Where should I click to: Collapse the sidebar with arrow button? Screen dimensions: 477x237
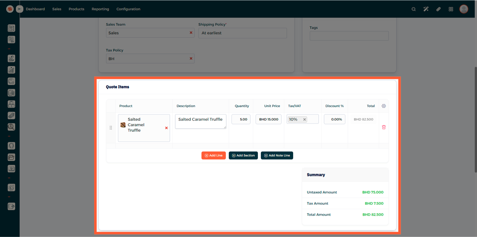click(x=20, y=9)
